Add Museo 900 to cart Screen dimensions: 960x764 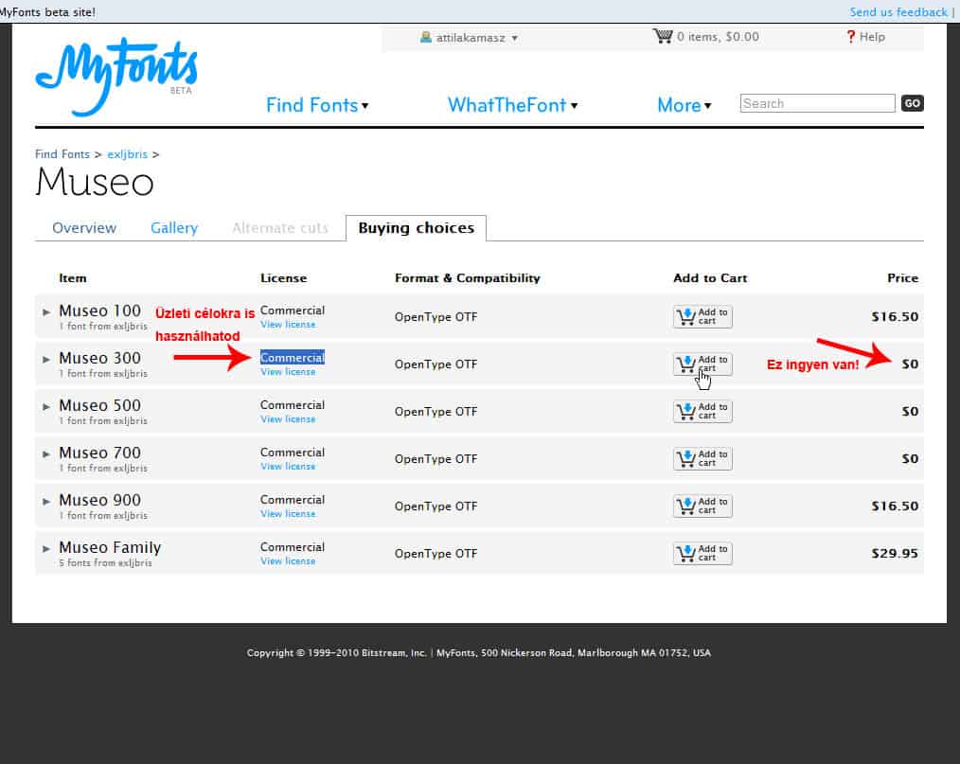pyautogui.click(x=702, y=506)
